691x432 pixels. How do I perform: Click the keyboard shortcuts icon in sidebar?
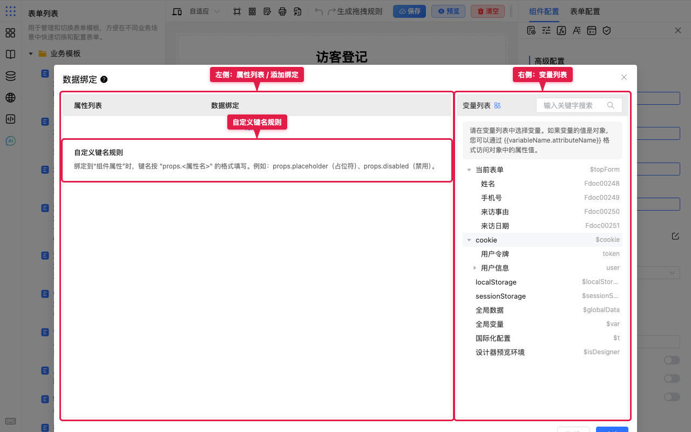pos(10,421)
